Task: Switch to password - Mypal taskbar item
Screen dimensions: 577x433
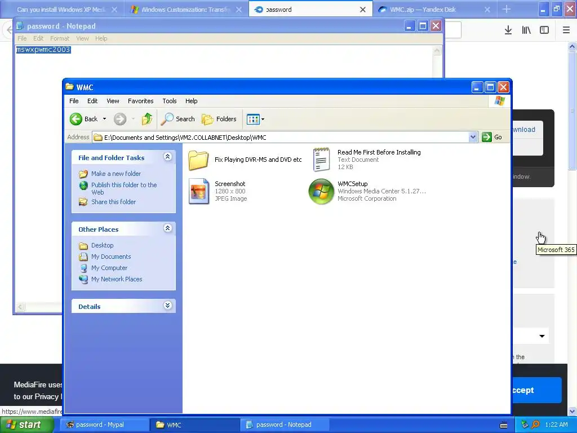Action: tap(105, 425)
